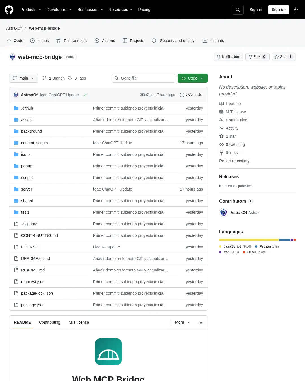
Task: Open the Actions tab
Action: click(105, 41)
